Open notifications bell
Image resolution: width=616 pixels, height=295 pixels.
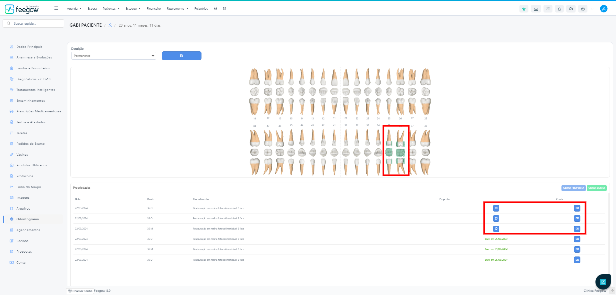(559, 9)
